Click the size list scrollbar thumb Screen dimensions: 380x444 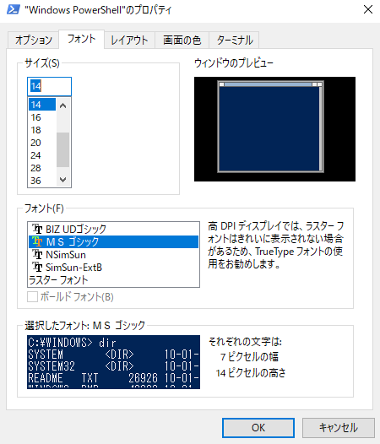tap(62, 149)
